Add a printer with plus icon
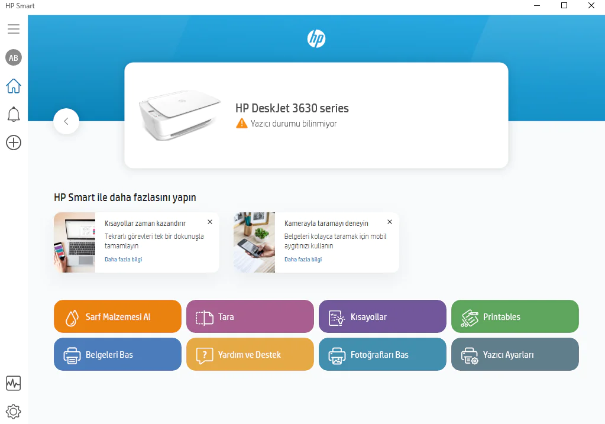Image resolution: width=605 pixels, height=424 pixels. click(x=14, y=143)
